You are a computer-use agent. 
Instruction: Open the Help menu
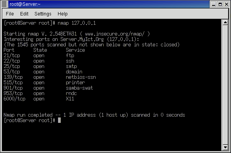(62, 14)
